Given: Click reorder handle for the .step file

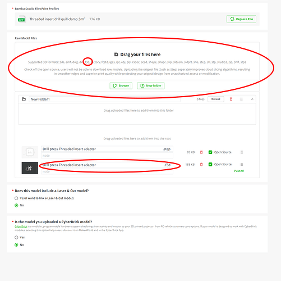Looking at the screenshot, I should tap(242, 152).
